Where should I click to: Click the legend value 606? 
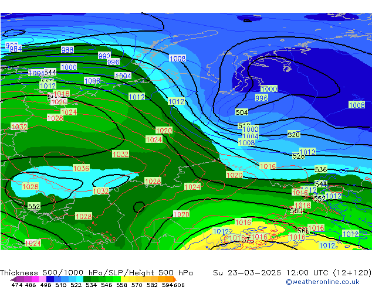[179, 285]
